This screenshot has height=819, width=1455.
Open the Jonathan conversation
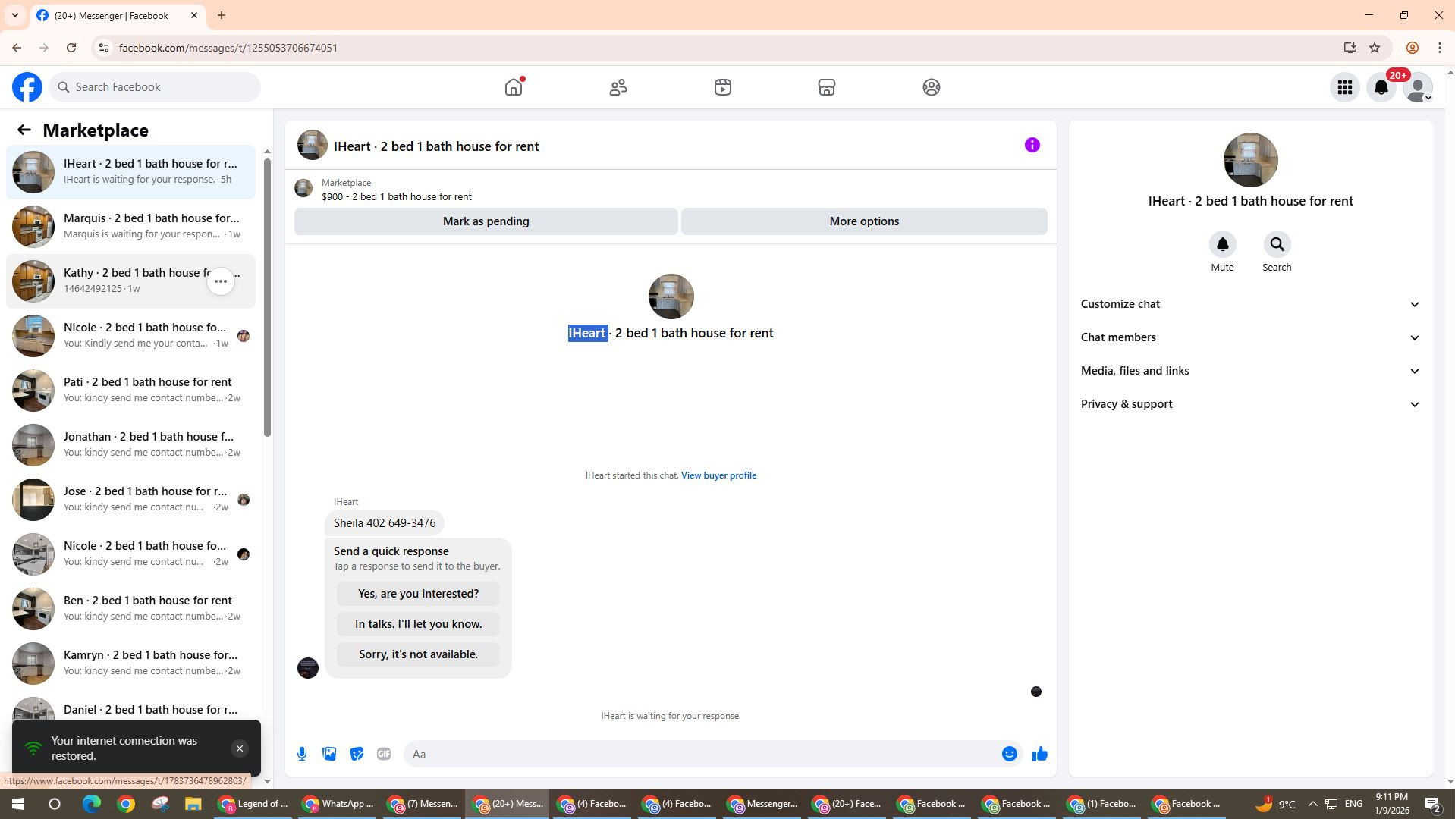(130, 445)
